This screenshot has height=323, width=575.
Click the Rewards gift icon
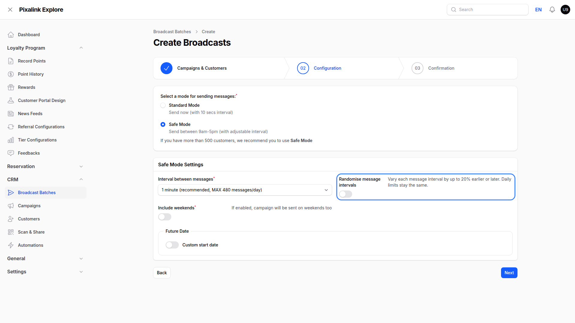(11, 87)
